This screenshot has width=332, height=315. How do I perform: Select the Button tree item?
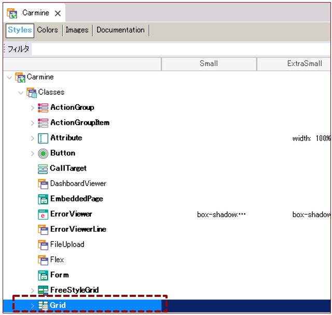(63, 153)
